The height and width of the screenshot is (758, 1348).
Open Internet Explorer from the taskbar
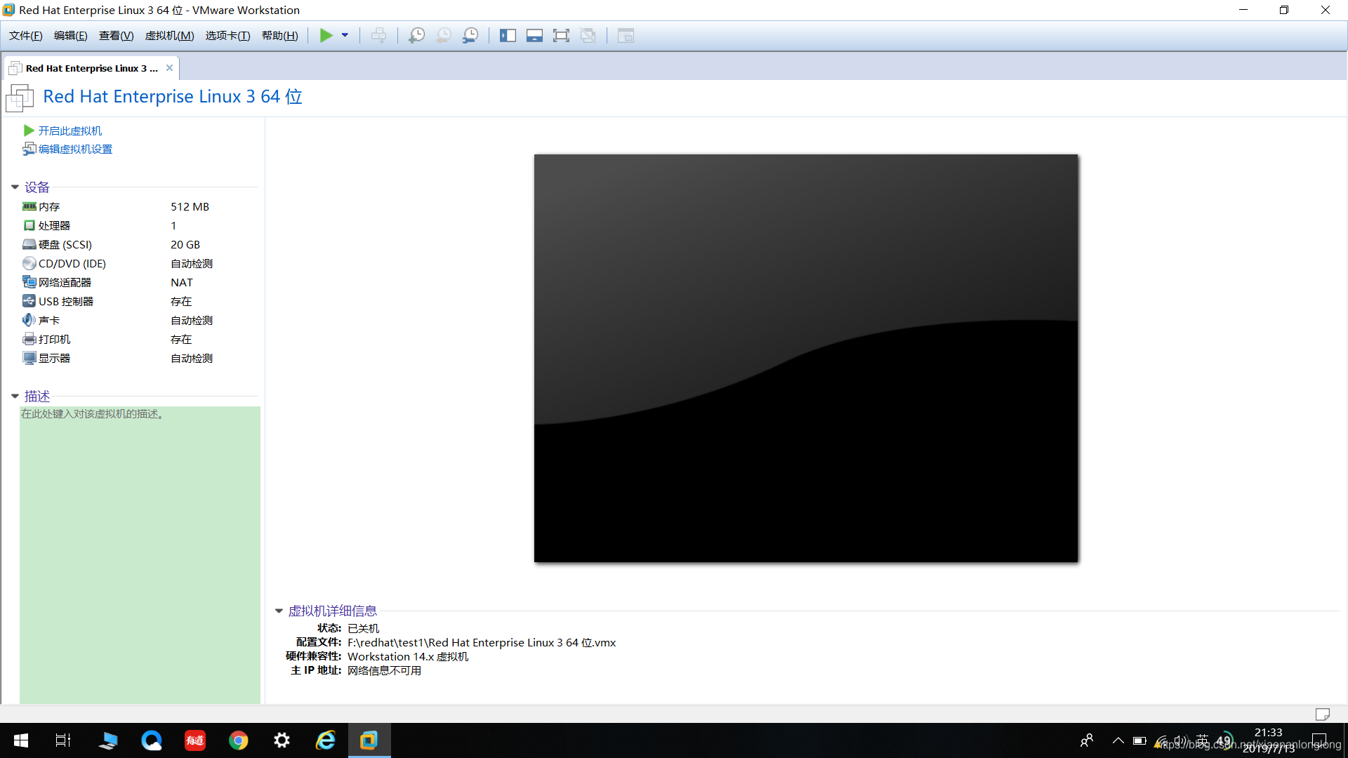pos(326,740)
